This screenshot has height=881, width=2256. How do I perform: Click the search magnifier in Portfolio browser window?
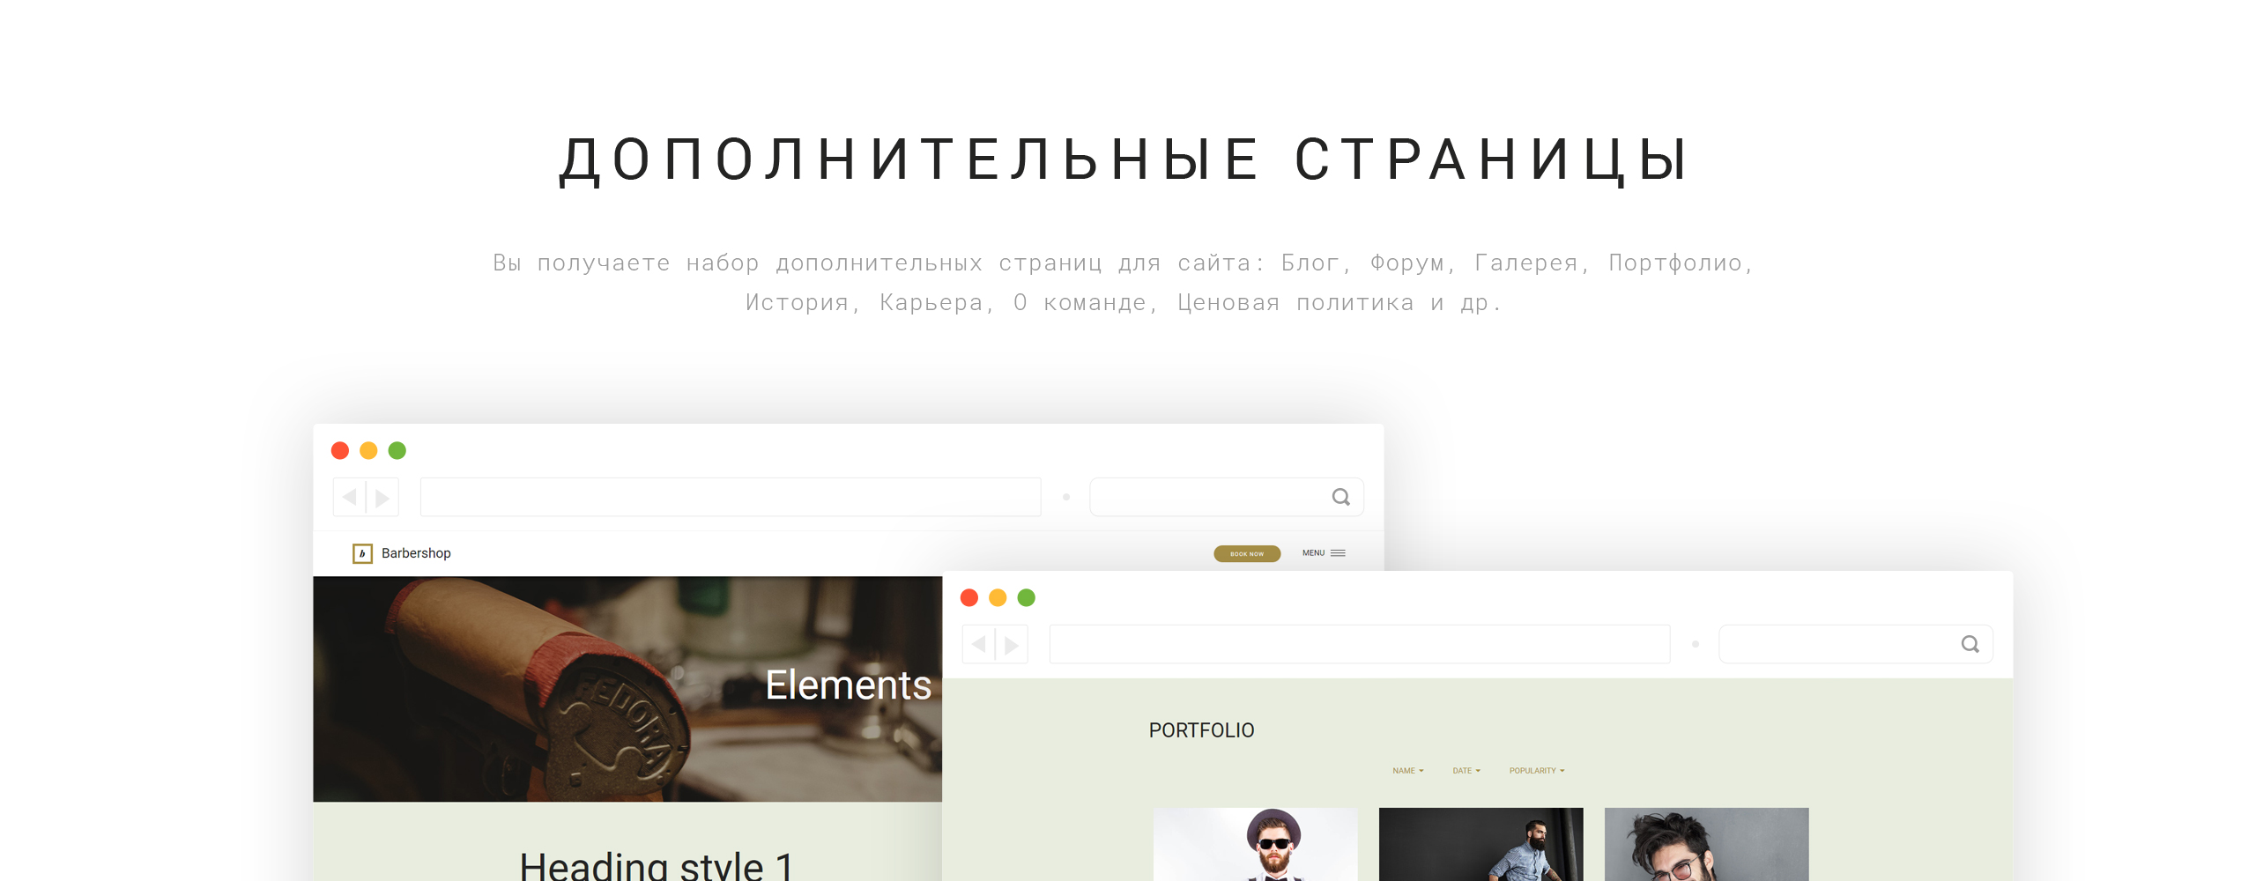click(x=1970, y=644)
